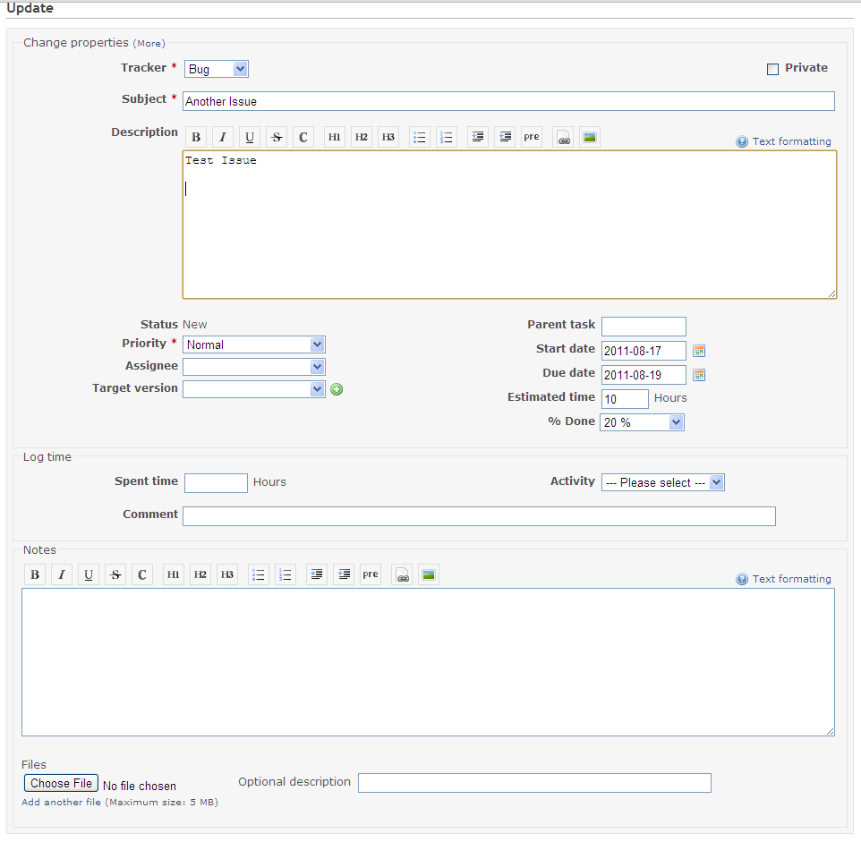Tick the Private checkbox
861x842 pixels.
pos(772,69)
